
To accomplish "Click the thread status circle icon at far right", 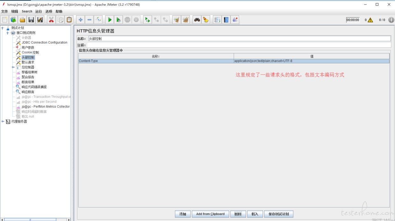I will 391,20.
